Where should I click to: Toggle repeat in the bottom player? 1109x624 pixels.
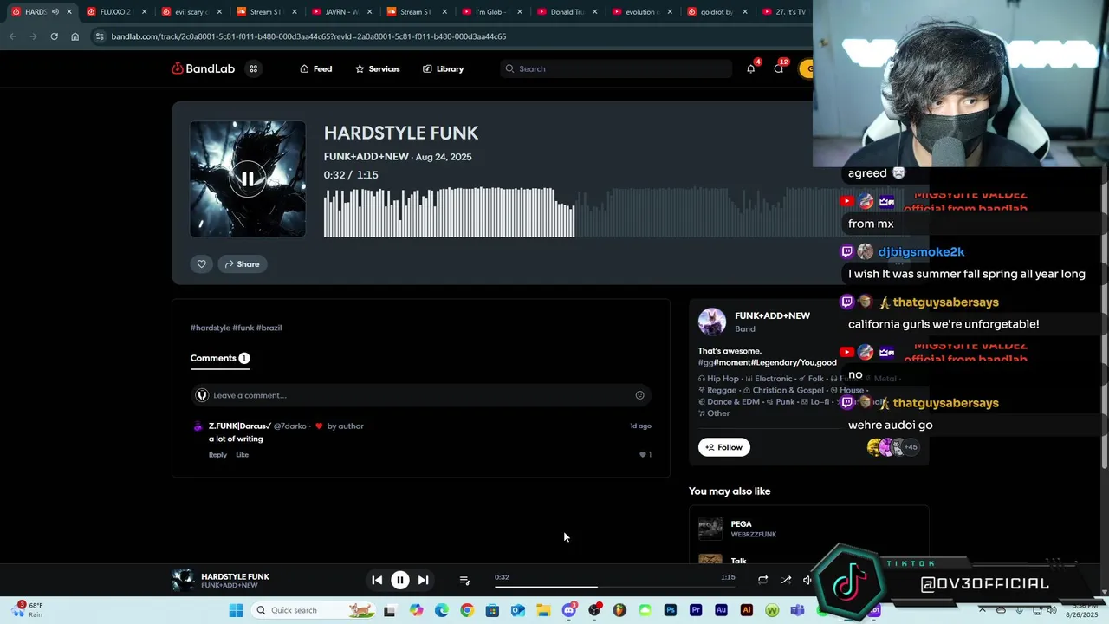coord(762,580)
